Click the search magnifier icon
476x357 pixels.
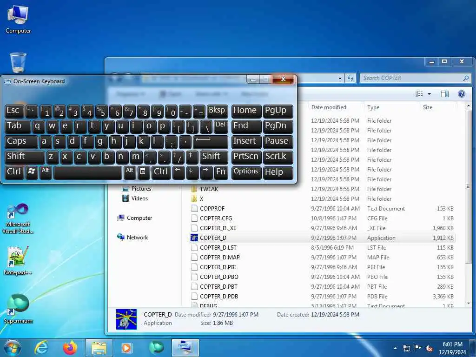pos(466,78)
